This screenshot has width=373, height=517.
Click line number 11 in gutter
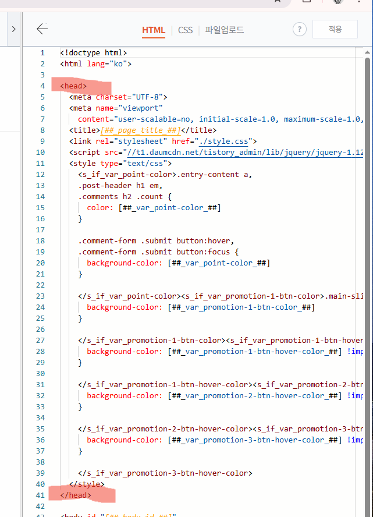pyautogui.click(x=40, y=163)
